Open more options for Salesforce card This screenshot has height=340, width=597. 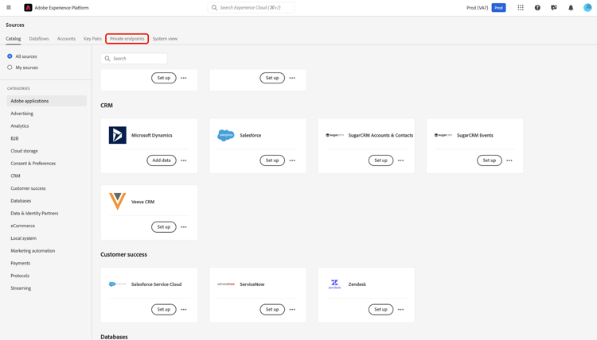[x=292, y=160]
